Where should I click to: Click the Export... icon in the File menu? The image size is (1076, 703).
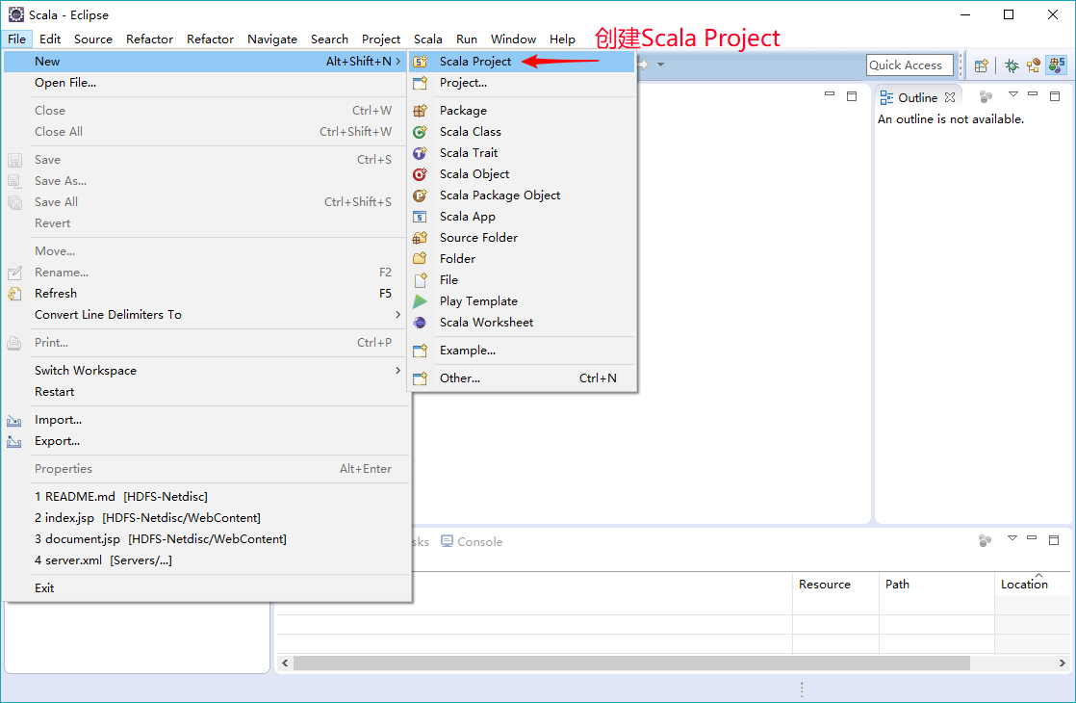[14, 441]
